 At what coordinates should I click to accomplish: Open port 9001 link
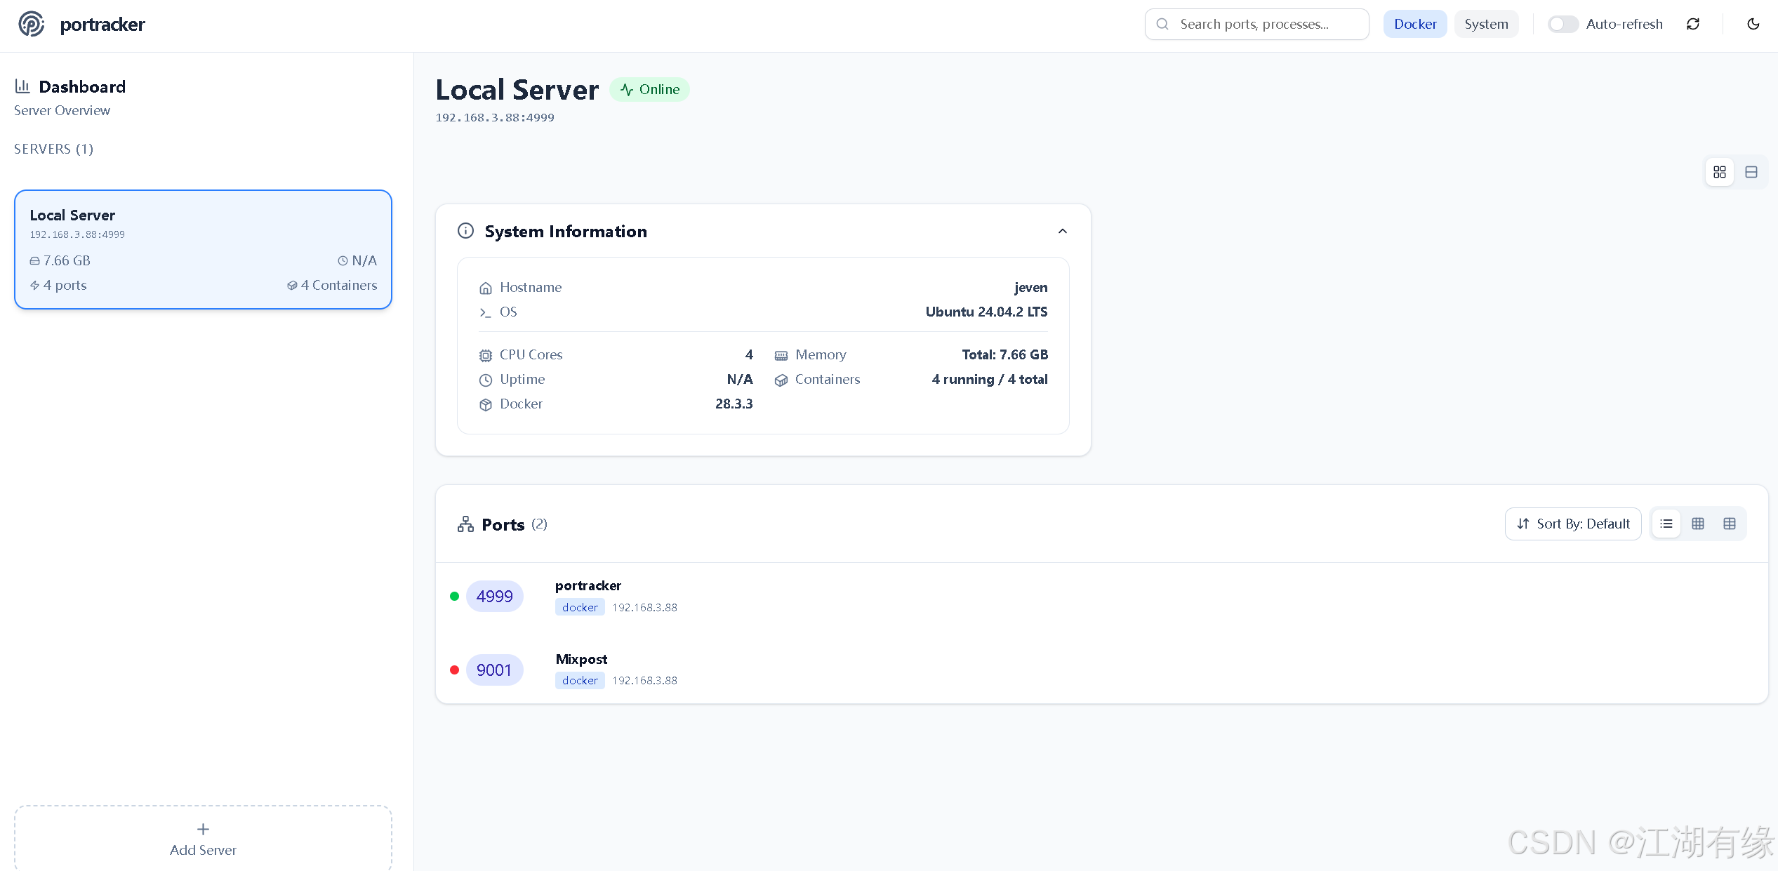[x=494, y=670]
